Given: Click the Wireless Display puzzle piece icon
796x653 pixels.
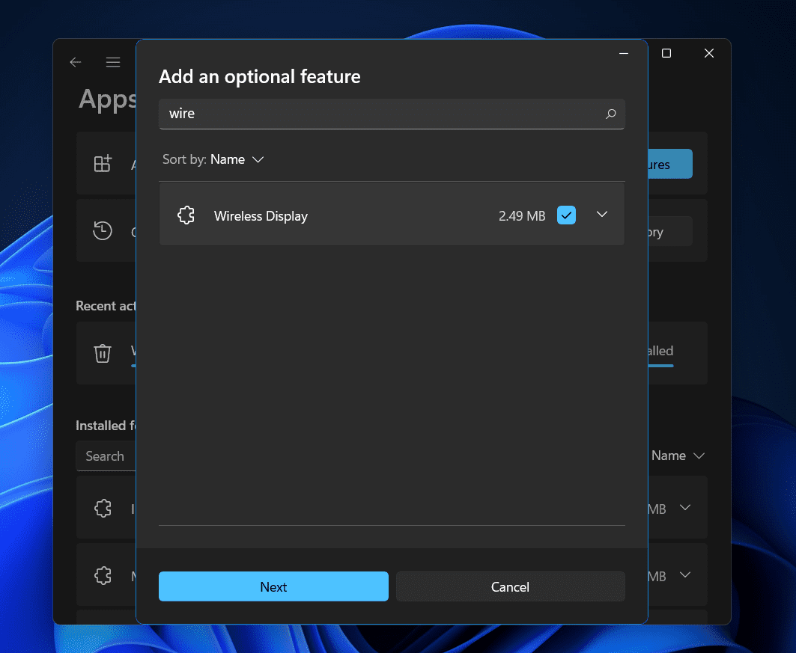Looking at the screenshot, I should point(186,215).
